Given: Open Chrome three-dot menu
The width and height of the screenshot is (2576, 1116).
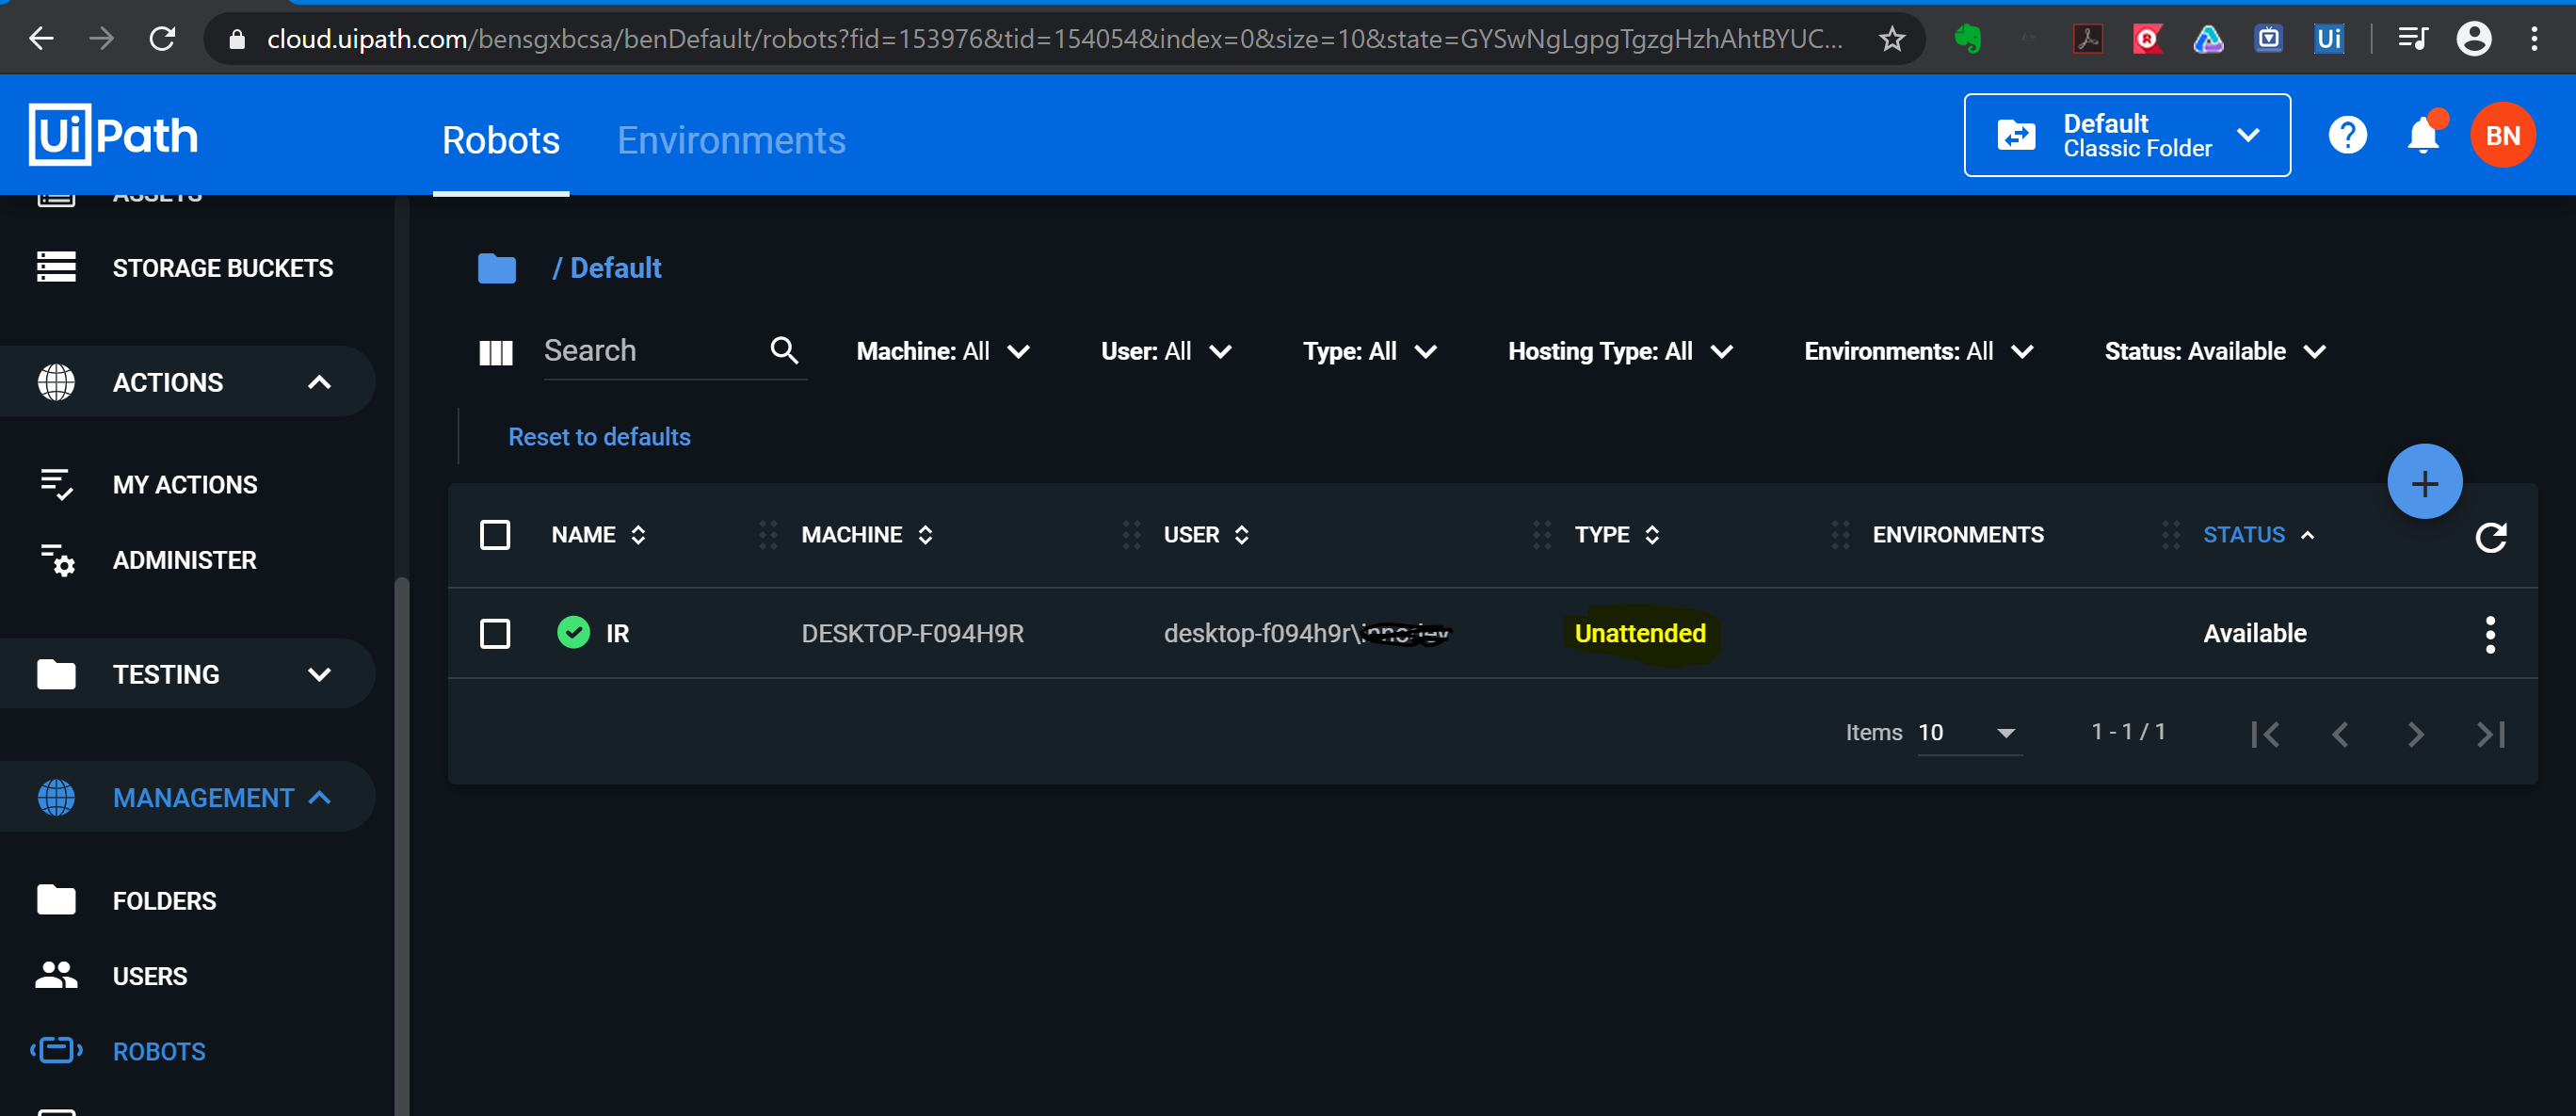Looking at the screenshot, I should [x=2534, y=39].
